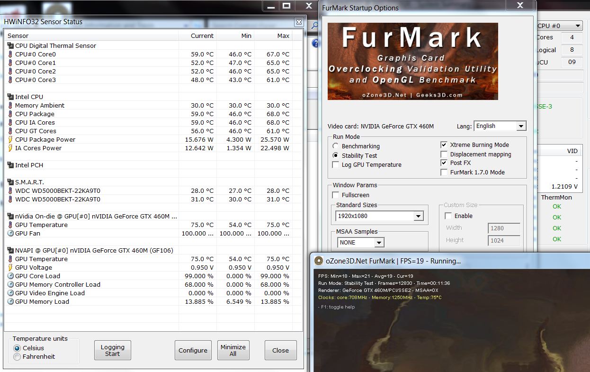590x372 pixels.
Task: Click the thermometer icon beside CPU#0 Core2
Action: tap(10, 71)
